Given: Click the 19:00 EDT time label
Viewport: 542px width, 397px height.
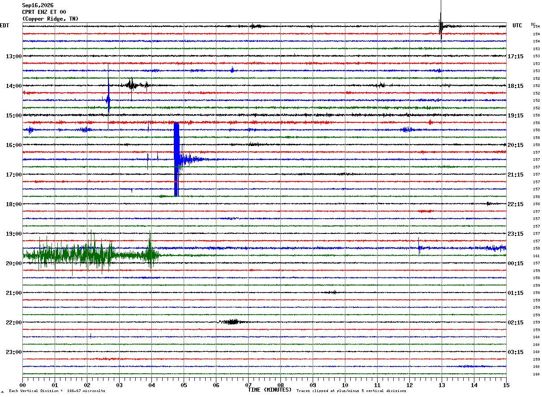Looking at the screenshot, I should [13, 234].
